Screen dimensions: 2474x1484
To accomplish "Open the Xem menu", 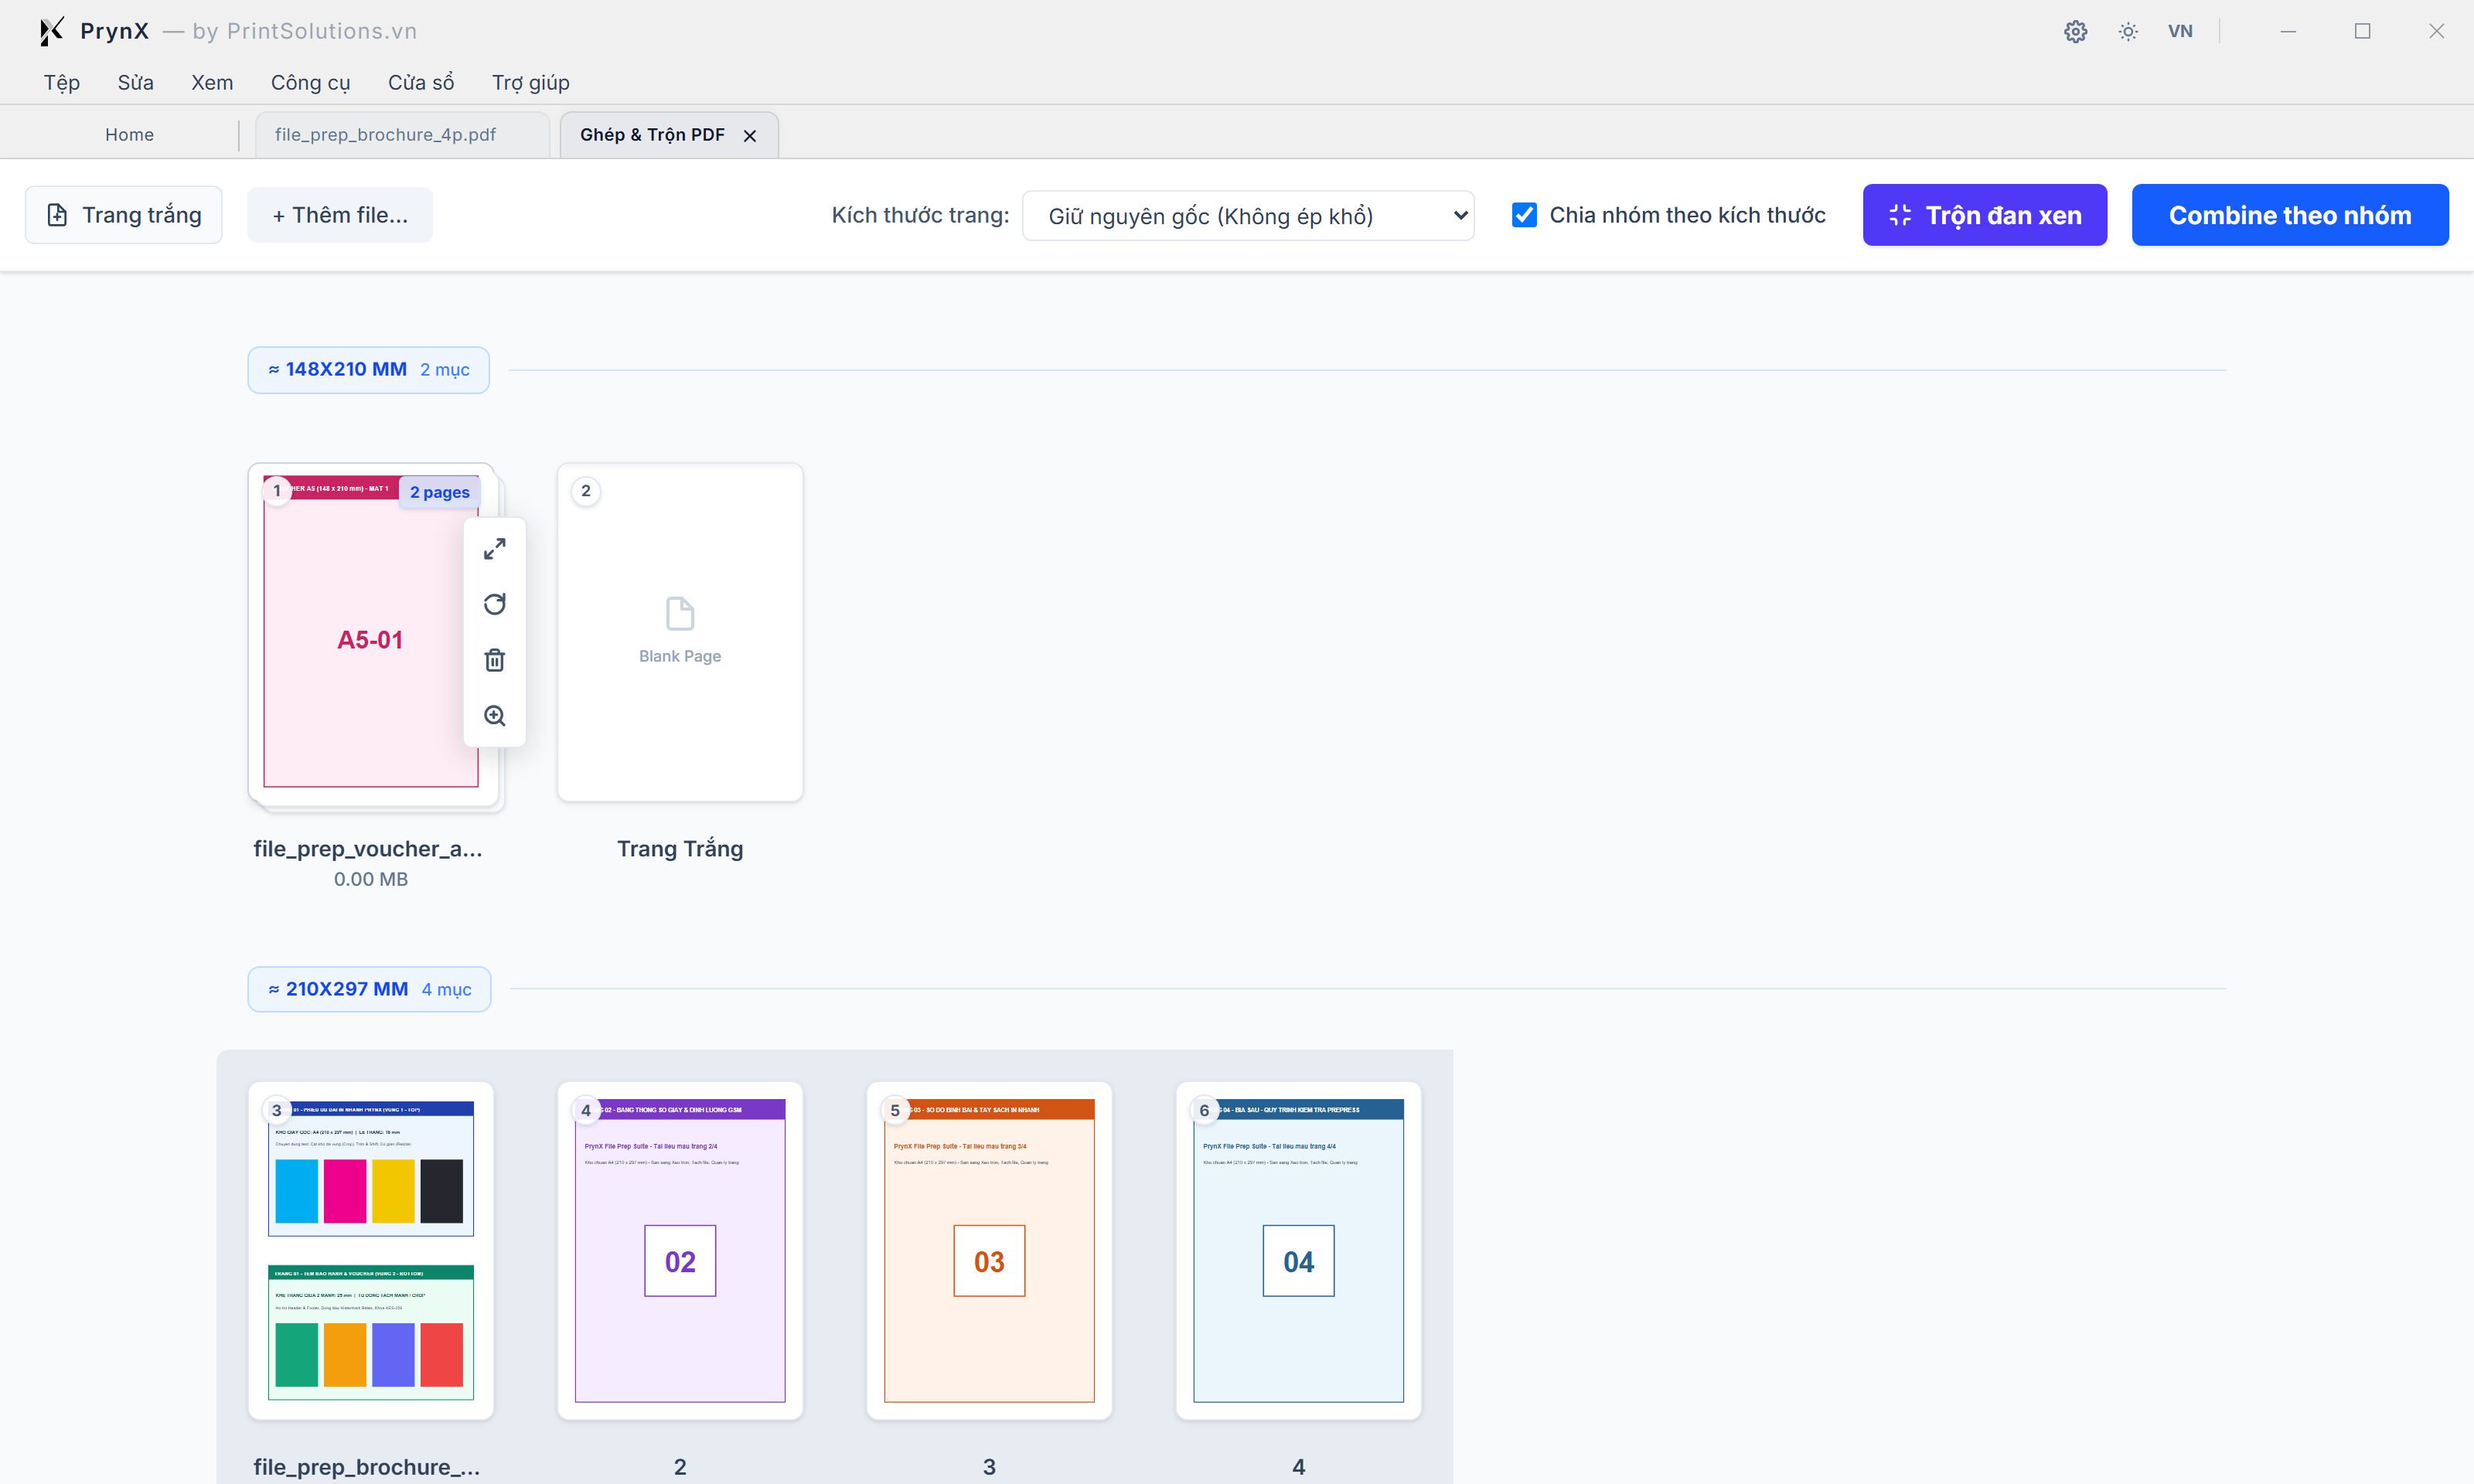I will pyautogui.click(x=212, y=82).
